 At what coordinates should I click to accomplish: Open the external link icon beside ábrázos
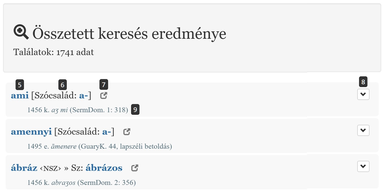pyautogui.click(x=135, y=168)
